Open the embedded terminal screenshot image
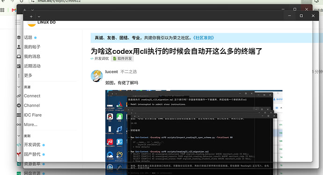The width and height of the screenshot is (323, 175). click(194, 132)
